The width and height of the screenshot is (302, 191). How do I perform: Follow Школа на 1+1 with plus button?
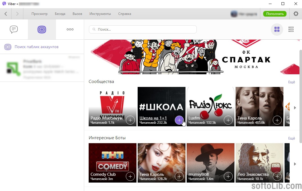[179, 120]
